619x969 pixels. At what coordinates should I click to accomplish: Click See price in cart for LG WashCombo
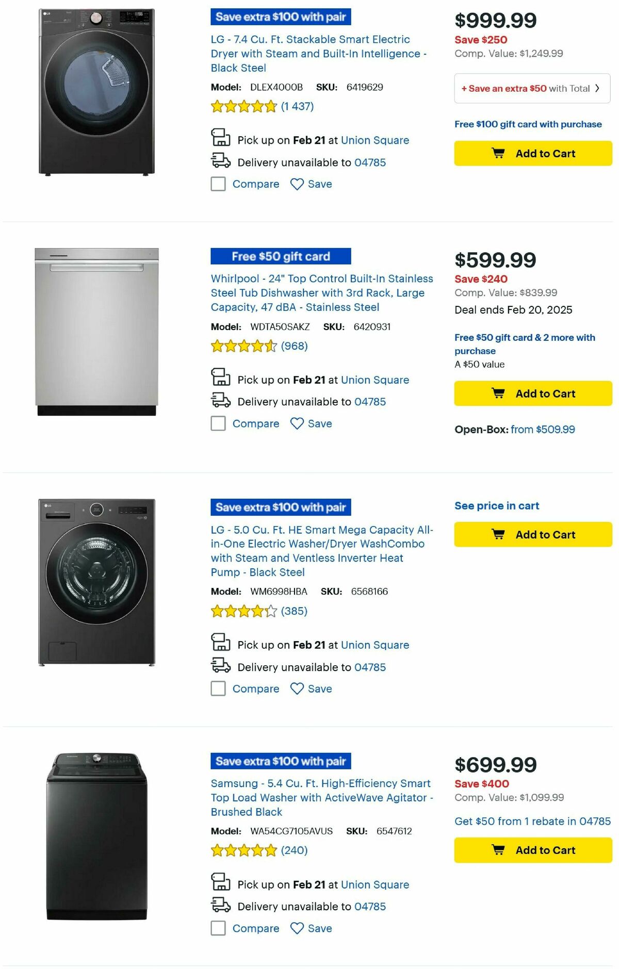(x=496, y=505)
